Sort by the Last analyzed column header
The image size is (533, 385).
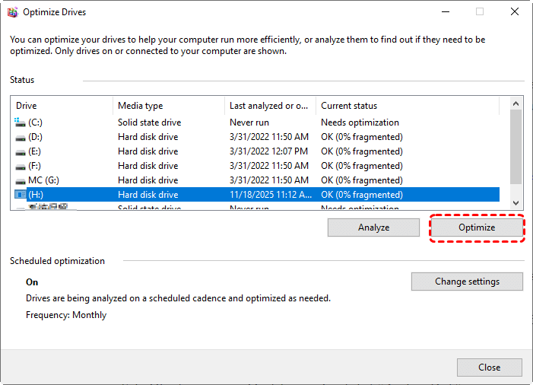point(269,106)
